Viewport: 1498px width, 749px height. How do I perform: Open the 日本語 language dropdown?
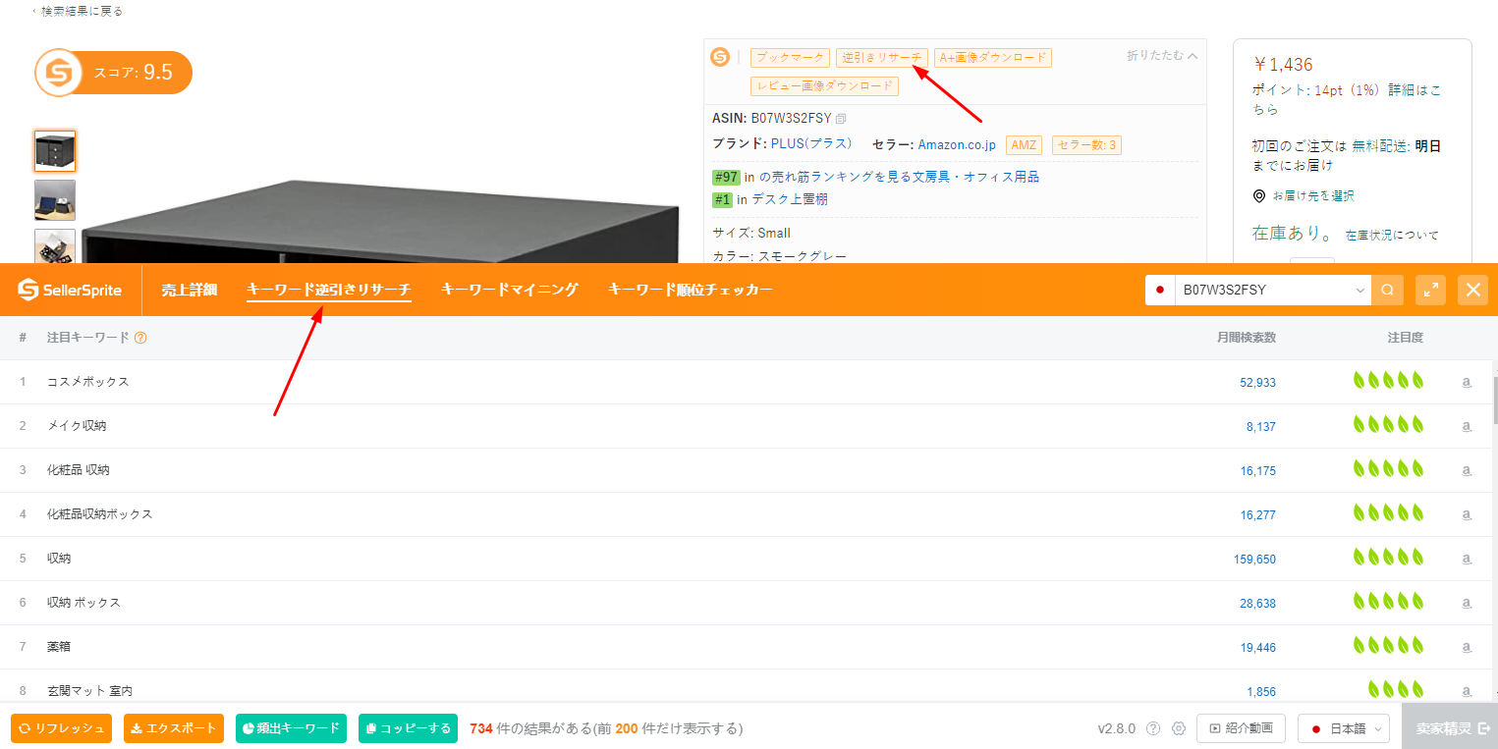(x=1344, y=728)
